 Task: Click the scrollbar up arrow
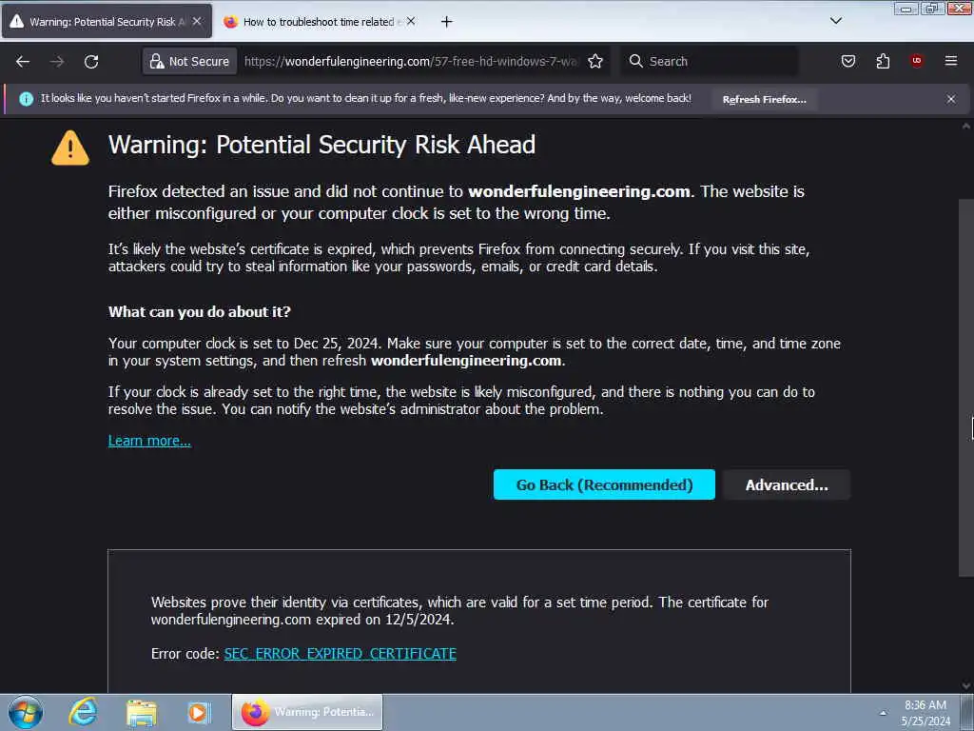966,127
